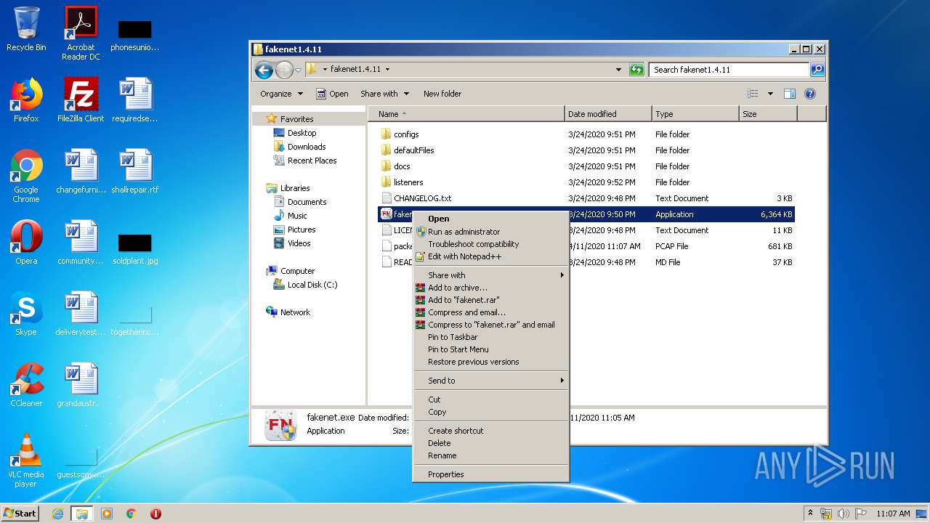Open Explorer help question mark icon

point(810,94)
